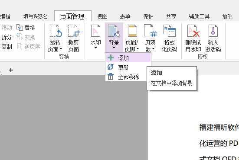Open a new tab with plus button
Screen dimensions: 239x160
(x=11, y=70)
